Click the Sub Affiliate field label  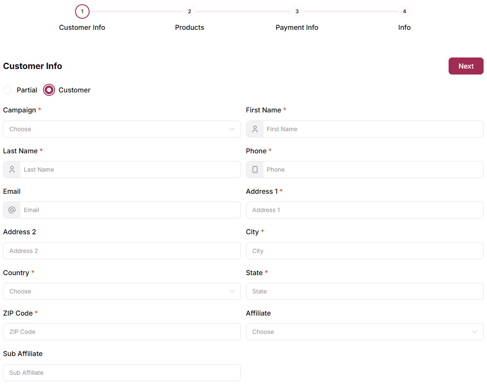point(23,353)
